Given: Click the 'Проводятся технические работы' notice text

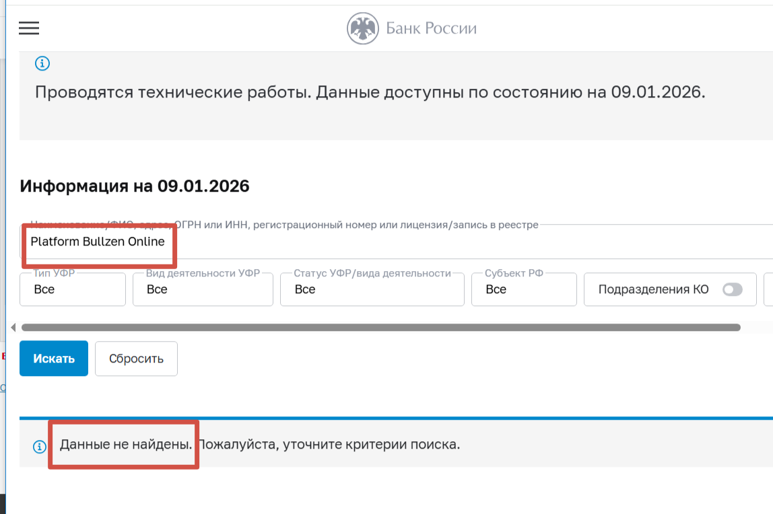Looking at the screenshot, I should click(x=370, y=92).
